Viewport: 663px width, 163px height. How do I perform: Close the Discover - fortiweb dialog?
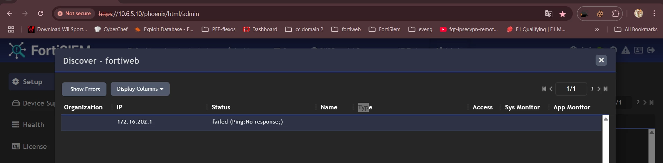[x=601, y=60]
